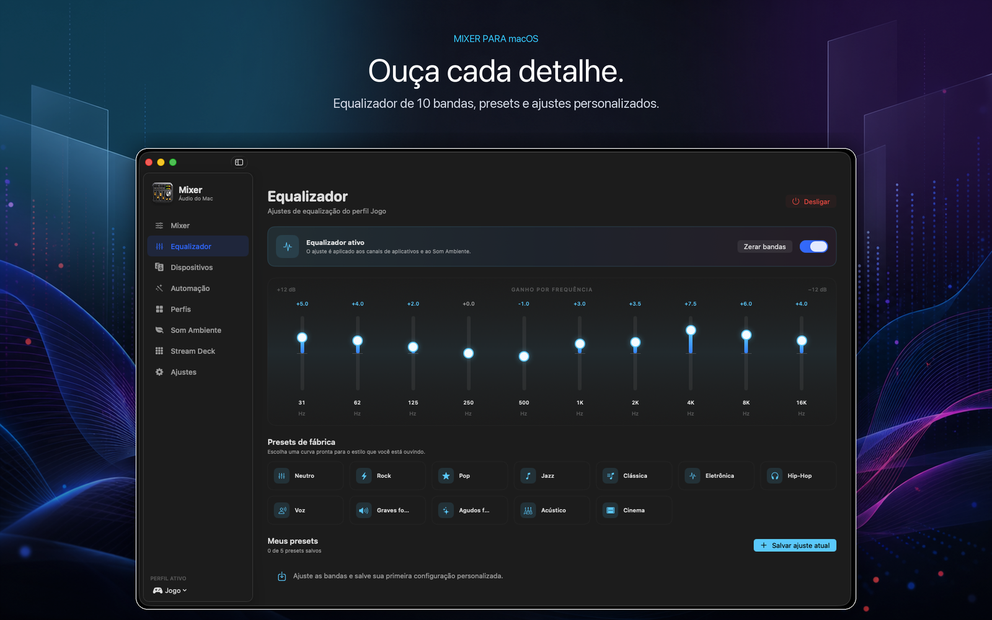Viewport: 992px width, 620px height.
Task: Click the save icon in empty presets message
Action: tap(281, 576)
